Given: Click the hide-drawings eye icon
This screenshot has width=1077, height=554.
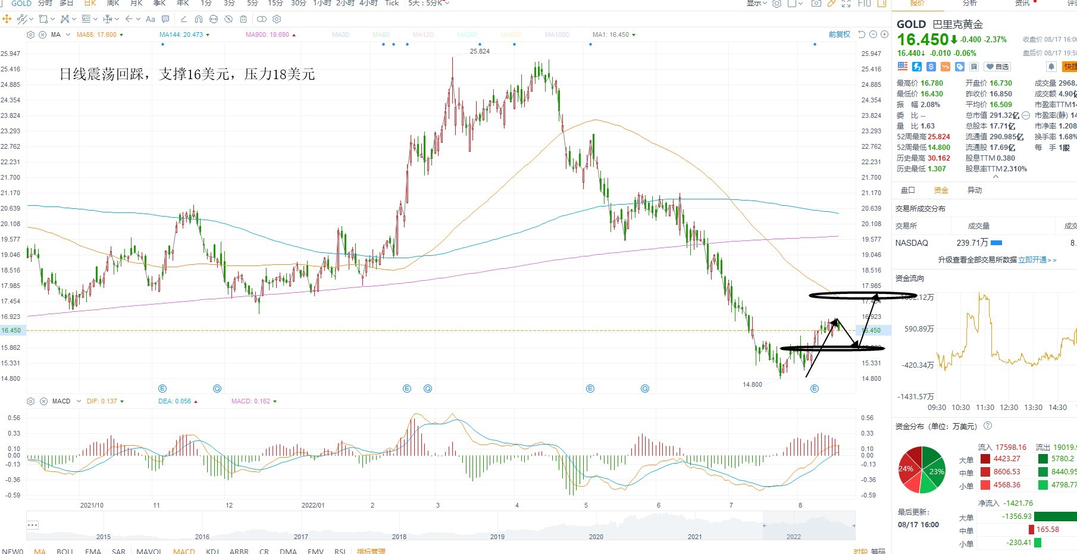Looking at the screenshot, I should tap(228, 19).
